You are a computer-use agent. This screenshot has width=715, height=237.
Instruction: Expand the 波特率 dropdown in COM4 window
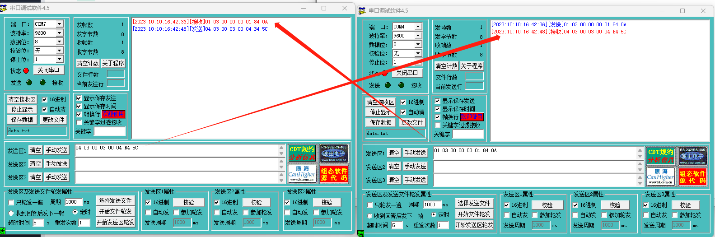418,36
